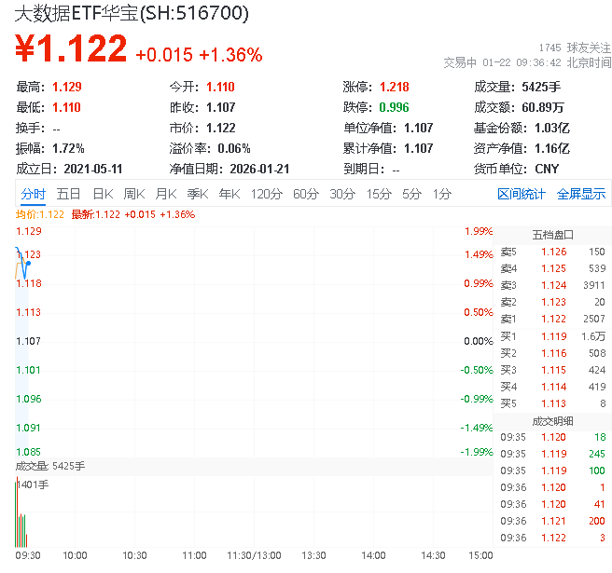Click the 五档盘口 panel header

[x=552, y=235]
